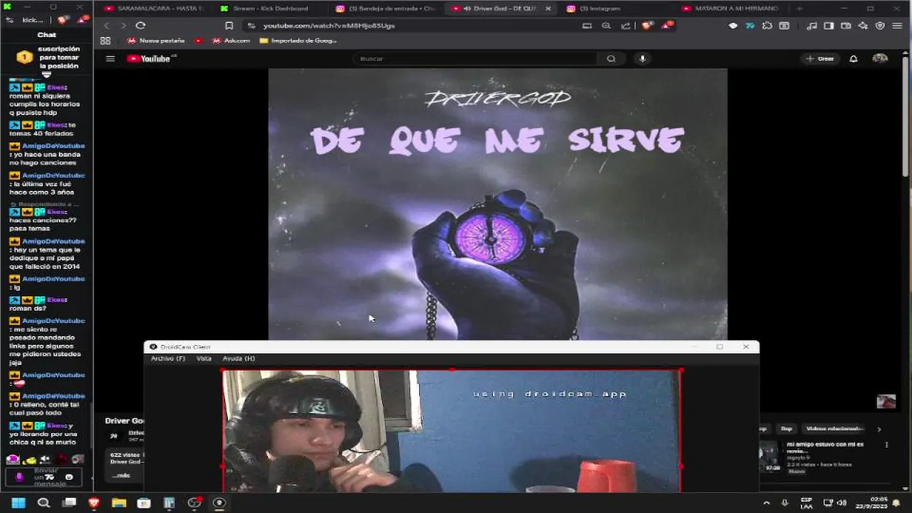Click the Crear button on YouTube
912x513 pixels.
pyautogui.click(x=819, y=58)
